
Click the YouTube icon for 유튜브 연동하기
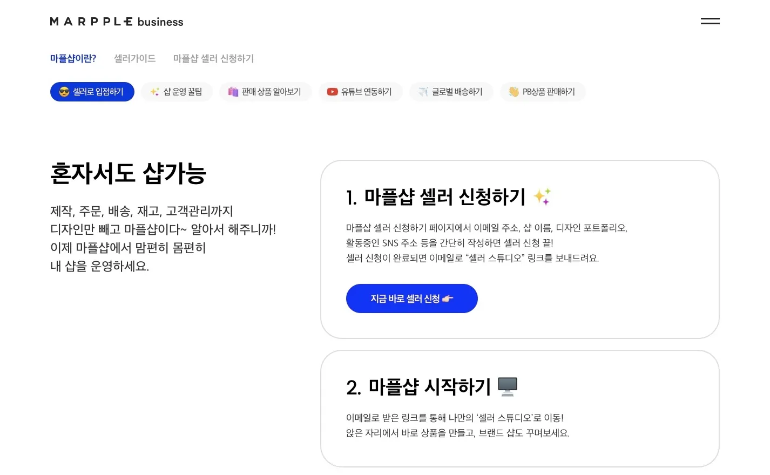pyautogui.click(x=332, y=92)
